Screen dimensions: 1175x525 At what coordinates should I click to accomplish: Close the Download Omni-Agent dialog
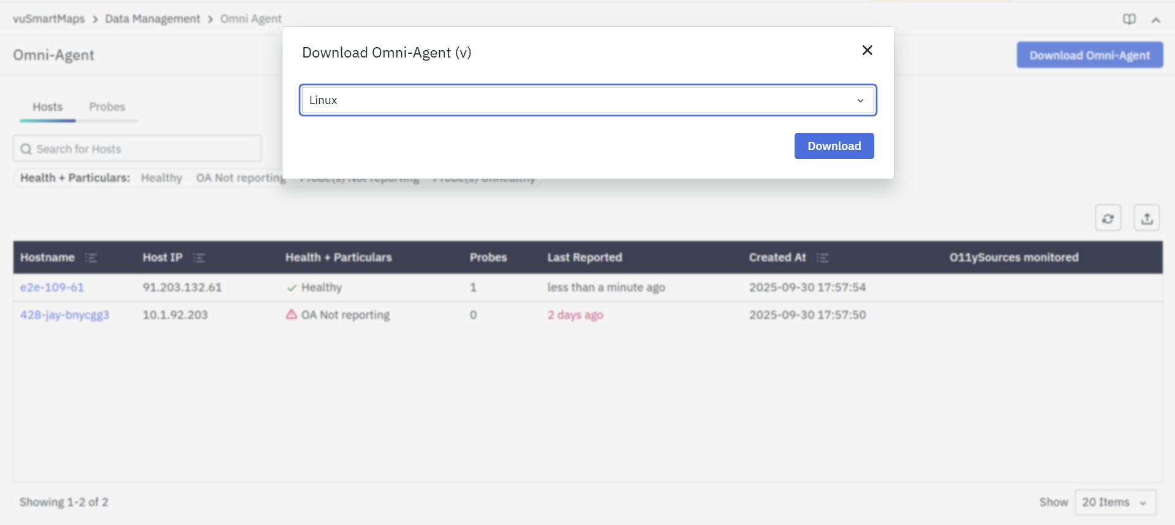[x=867, y=50]
